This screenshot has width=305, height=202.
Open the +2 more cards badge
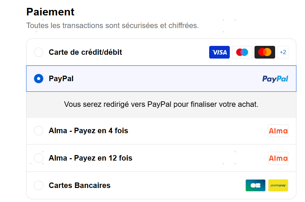[x=283, y=52]
